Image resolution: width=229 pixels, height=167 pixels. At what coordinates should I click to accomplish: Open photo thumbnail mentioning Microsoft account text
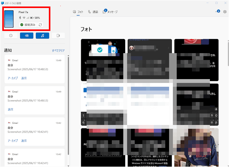150,148
